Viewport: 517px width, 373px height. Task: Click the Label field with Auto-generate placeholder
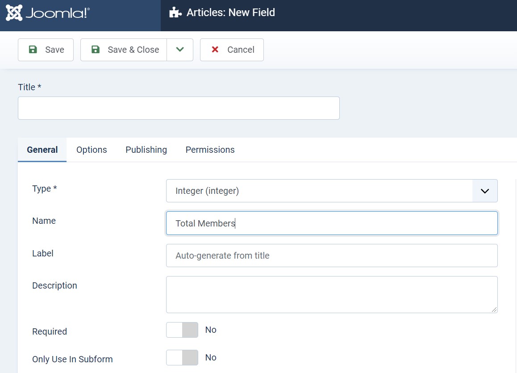[332, 256]
